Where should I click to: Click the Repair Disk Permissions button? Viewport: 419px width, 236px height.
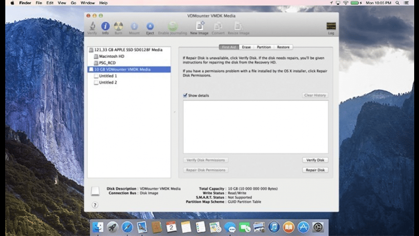tap(206, 170)
